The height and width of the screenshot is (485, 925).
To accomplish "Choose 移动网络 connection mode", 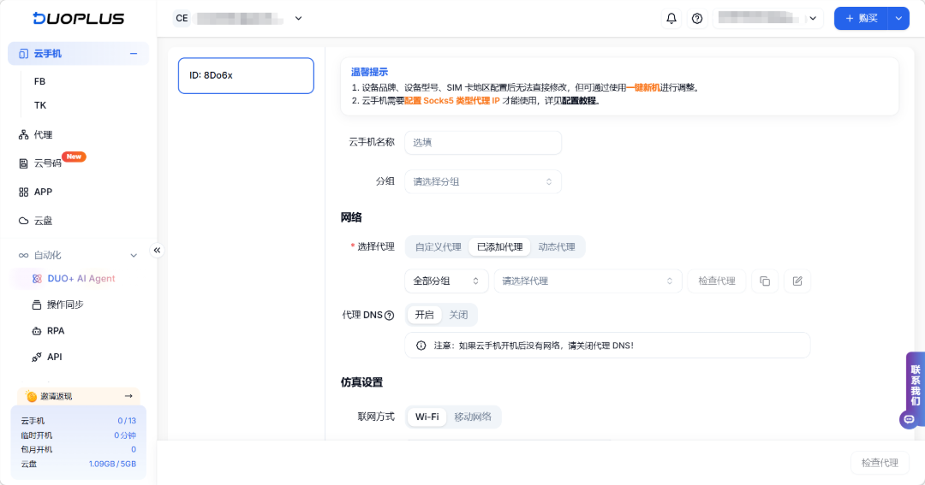I will pos(473,417).
